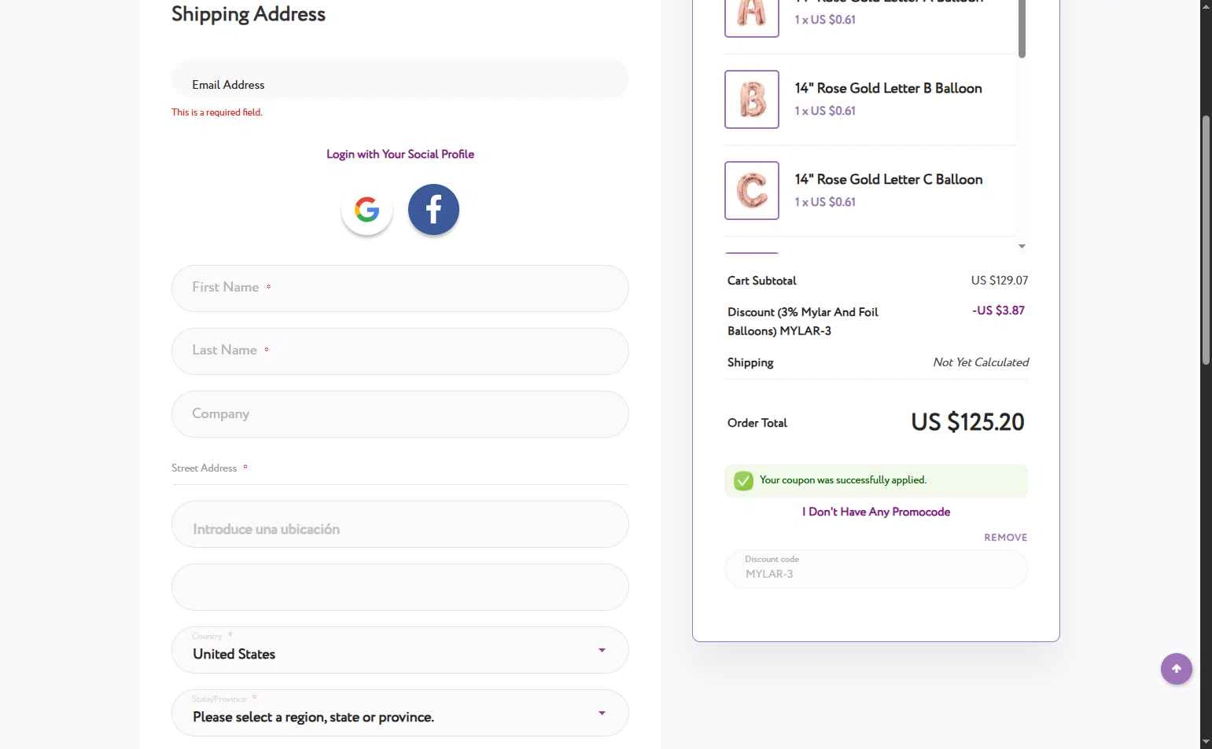The image size is (1212, 749).
Task: Click the Letter C '1 x US $0.61' price
Action: click(x=825, y=202)
